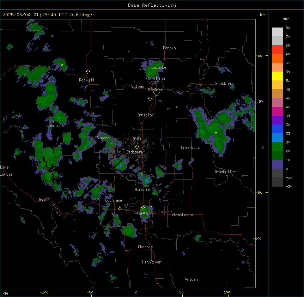Click the yellow diamond marker between Olds and Didsbury
304x297 pixels.
click(137, 147)
